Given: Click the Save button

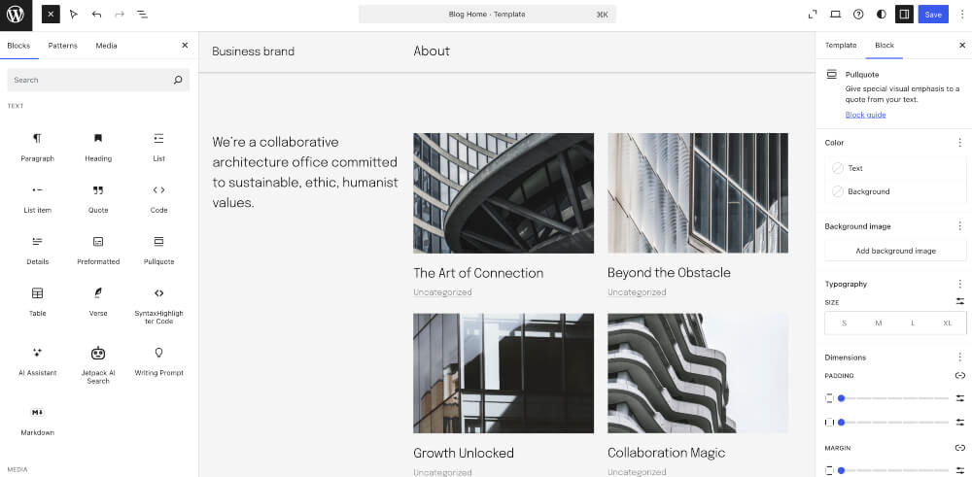Looking at the screenshot, I should click(933, 15).
